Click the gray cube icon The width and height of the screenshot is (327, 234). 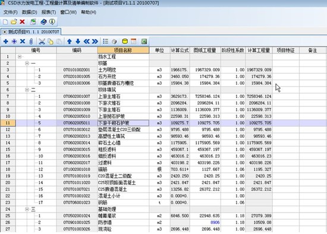click(114, 42)
